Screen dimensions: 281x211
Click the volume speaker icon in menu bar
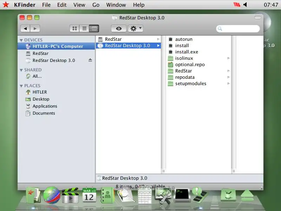click(245, 5)
